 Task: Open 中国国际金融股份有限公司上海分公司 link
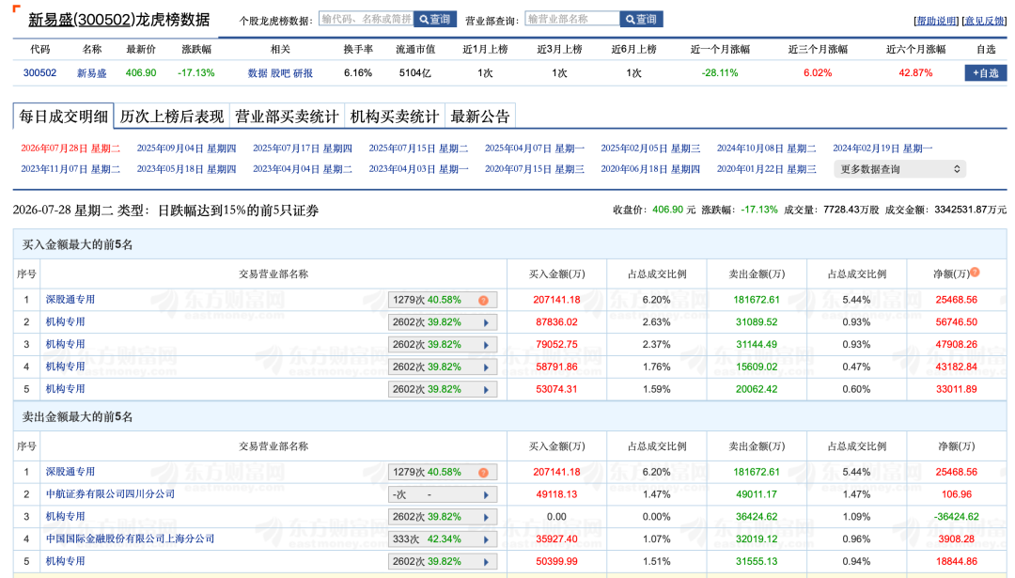(130, 539)
